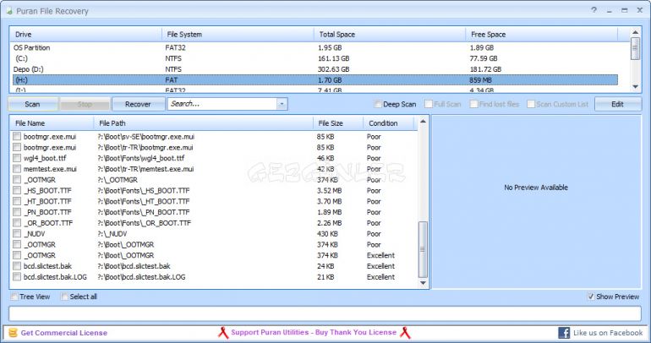Click the file list scroll up arrow
The image size is (651, 343).
(x=423, y=122)
